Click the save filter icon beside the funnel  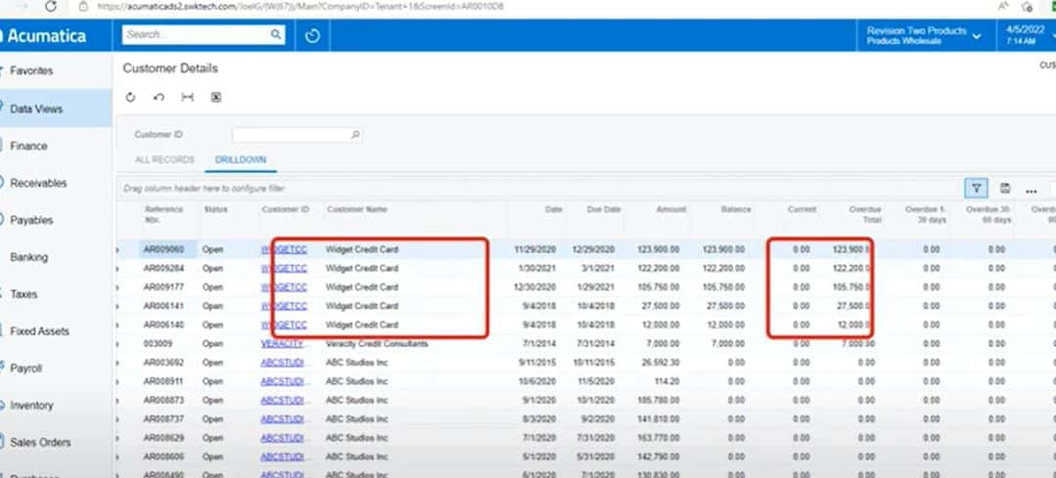(x=1005, y=189)
